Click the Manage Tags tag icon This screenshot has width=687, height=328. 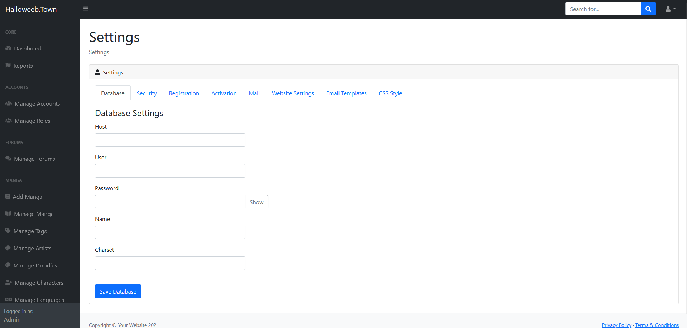point(8,231)
